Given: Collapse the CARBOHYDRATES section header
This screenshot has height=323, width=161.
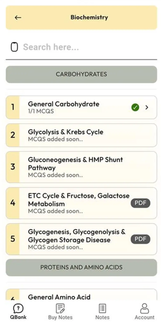Looking at the screenshot, I should tap(81, 74).
